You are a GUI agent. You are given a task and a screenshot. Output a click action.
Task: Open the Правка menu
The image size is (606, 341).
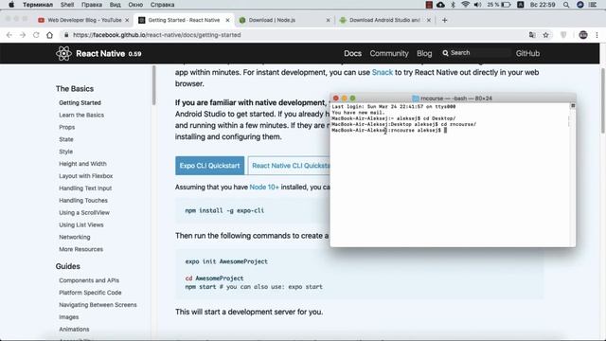point(92,5)
